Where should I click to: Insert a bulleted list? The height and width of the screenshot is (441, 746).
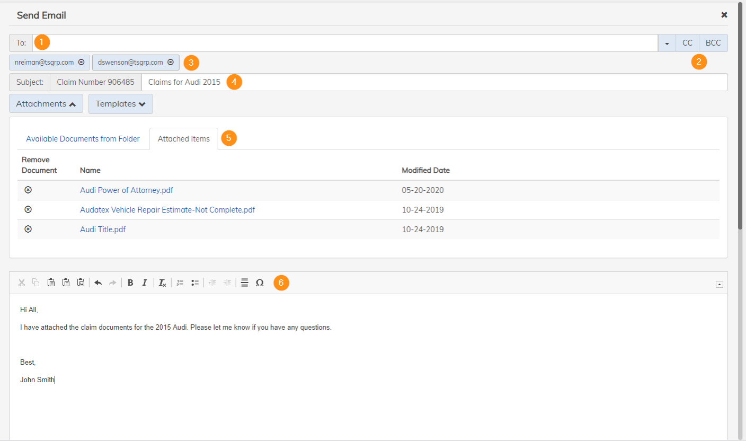coord(195,283)
